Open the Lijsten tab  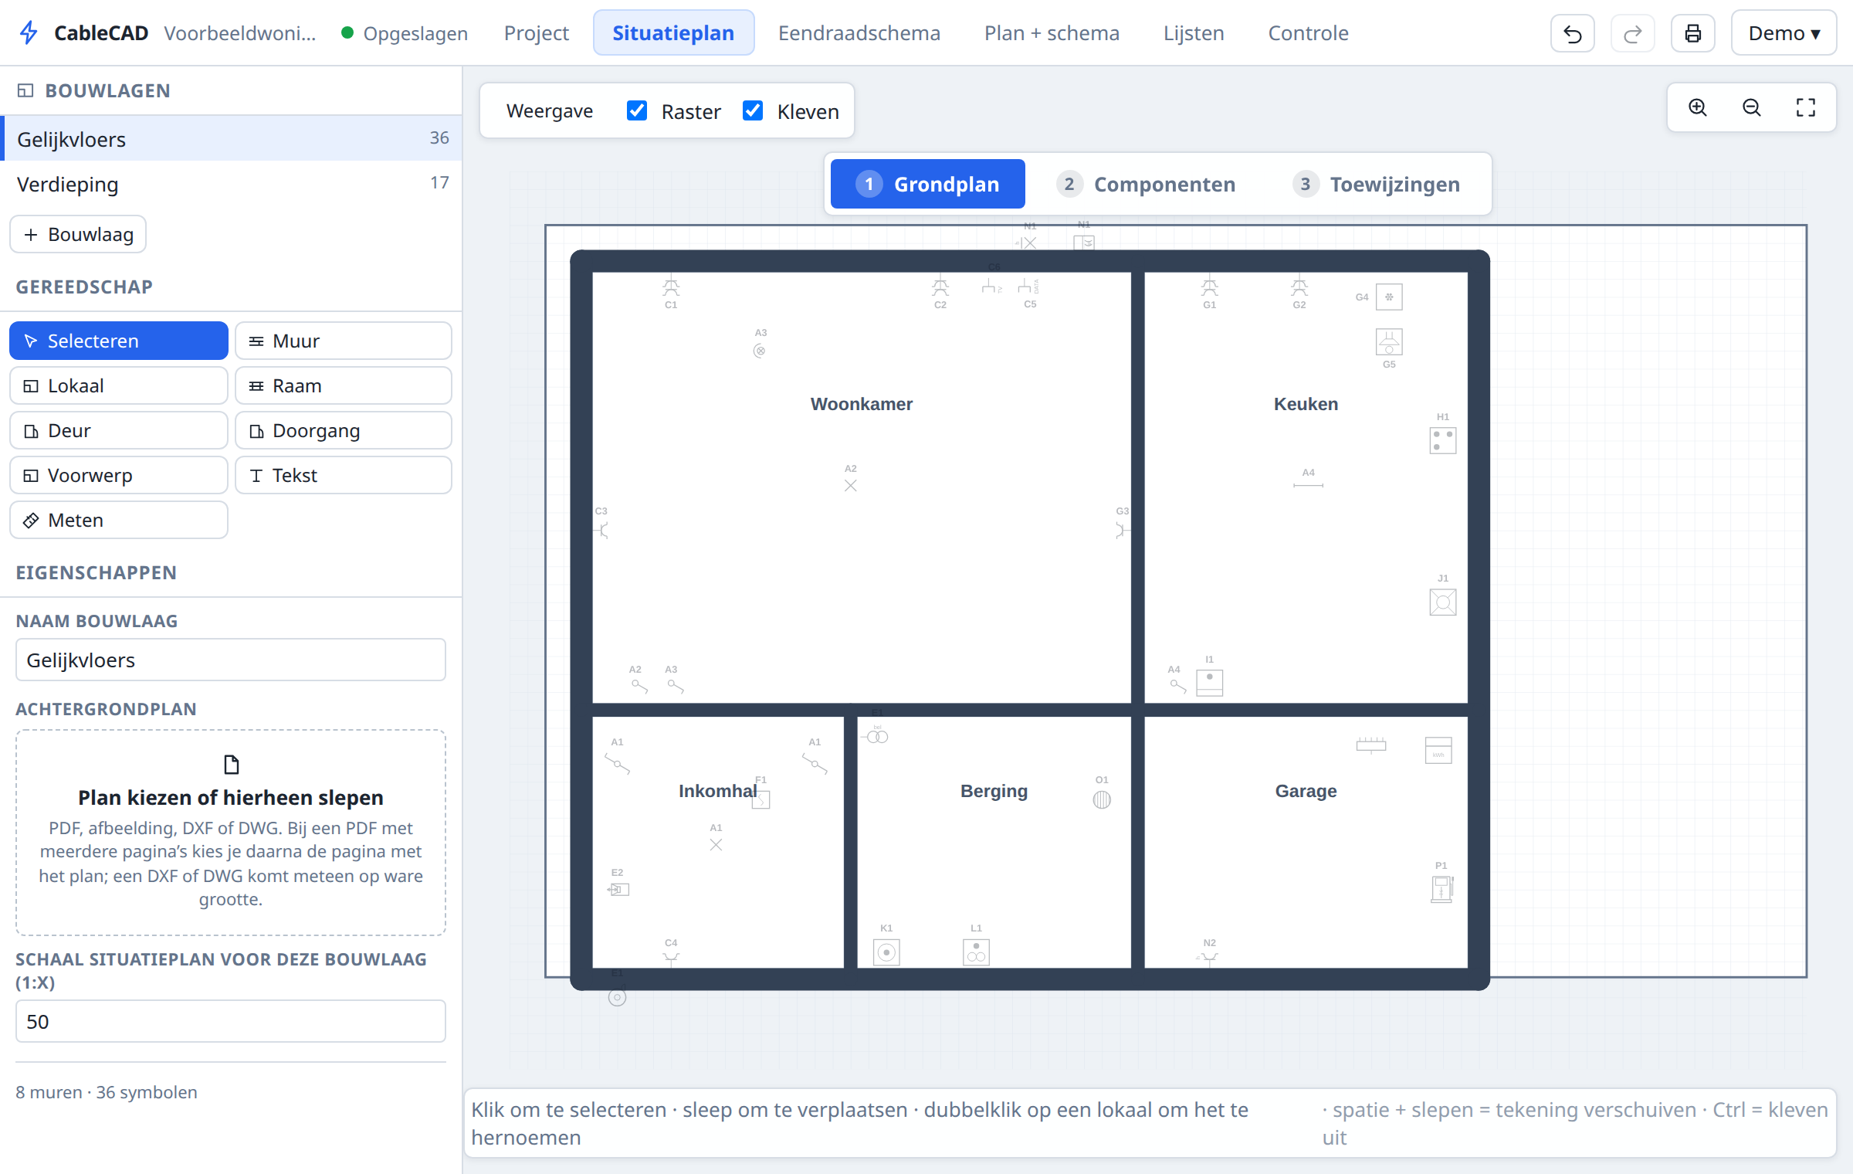click(1194, 33)
